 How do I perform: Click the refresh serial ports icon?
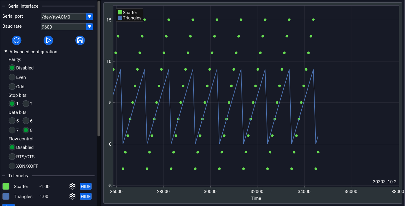[16, 40]
